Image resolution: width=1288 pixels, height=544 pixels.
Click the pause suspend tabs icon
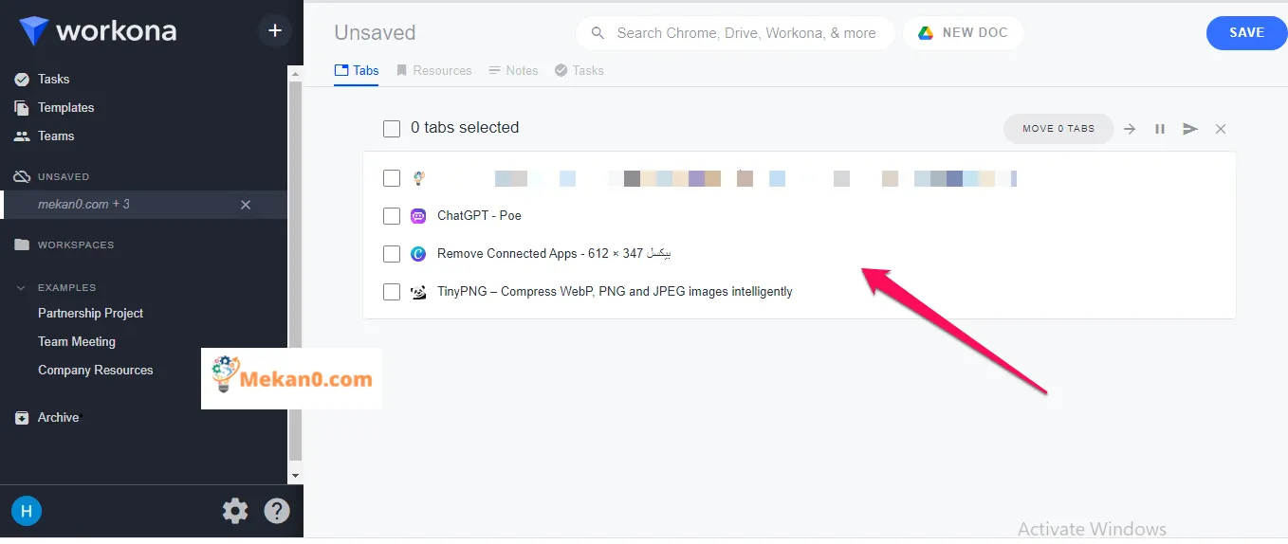tap(1160, 129)
